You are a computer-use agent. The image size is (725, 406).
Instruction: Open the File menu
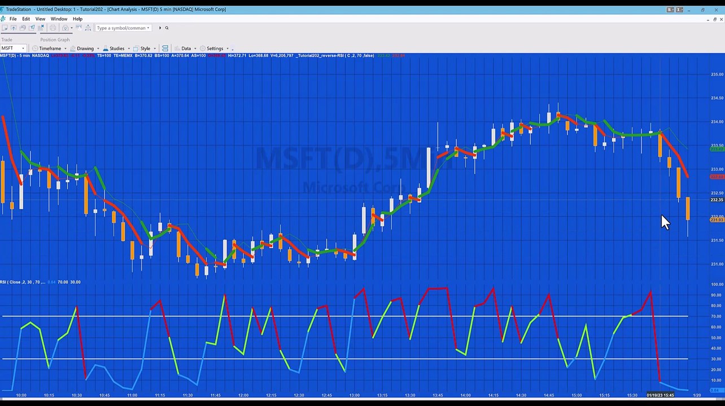[x=13, y=19]
